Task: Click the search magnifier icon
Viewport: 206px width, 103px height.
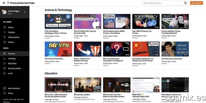Action: pyautogui.click(x=185, y=3)
